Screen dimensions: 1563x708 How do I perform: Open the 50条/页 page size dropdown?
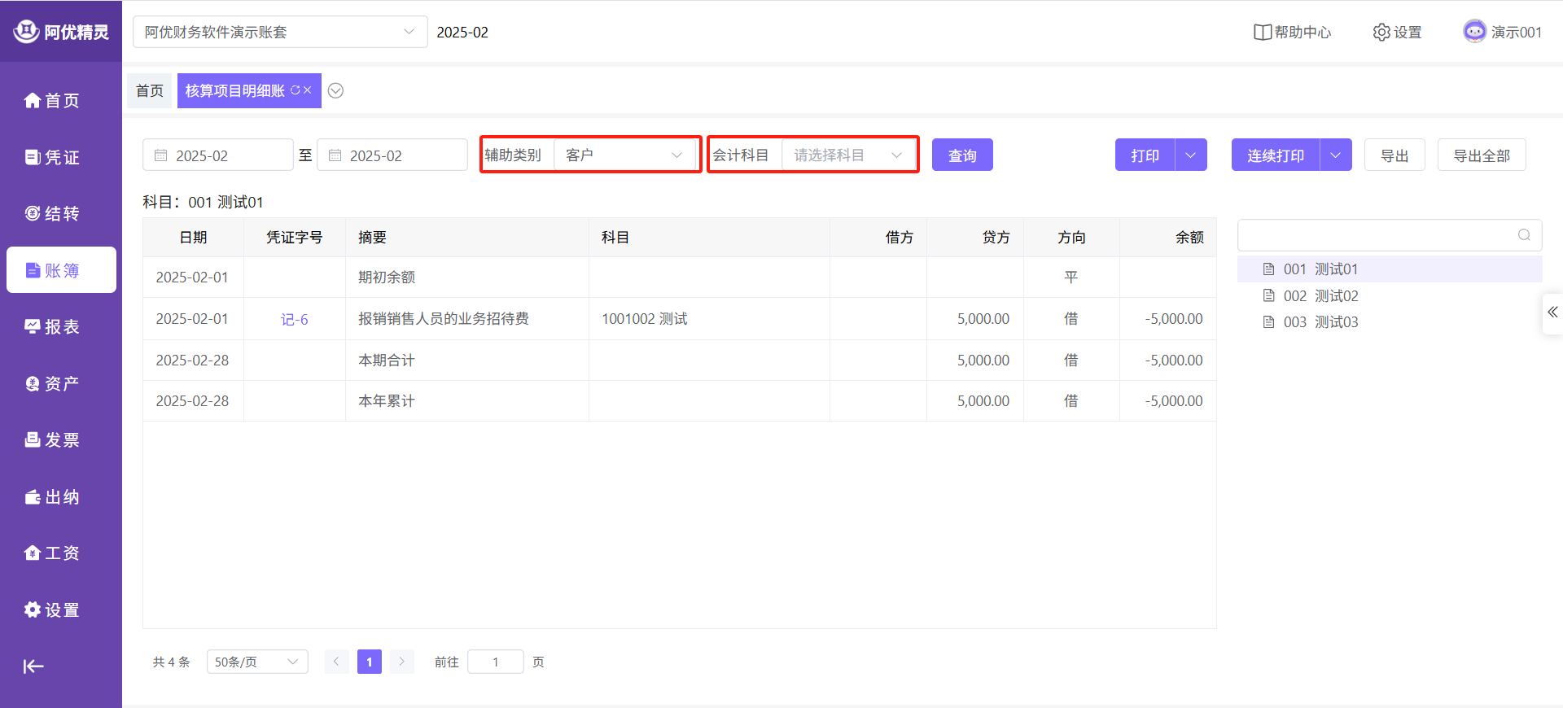[256, 662]
